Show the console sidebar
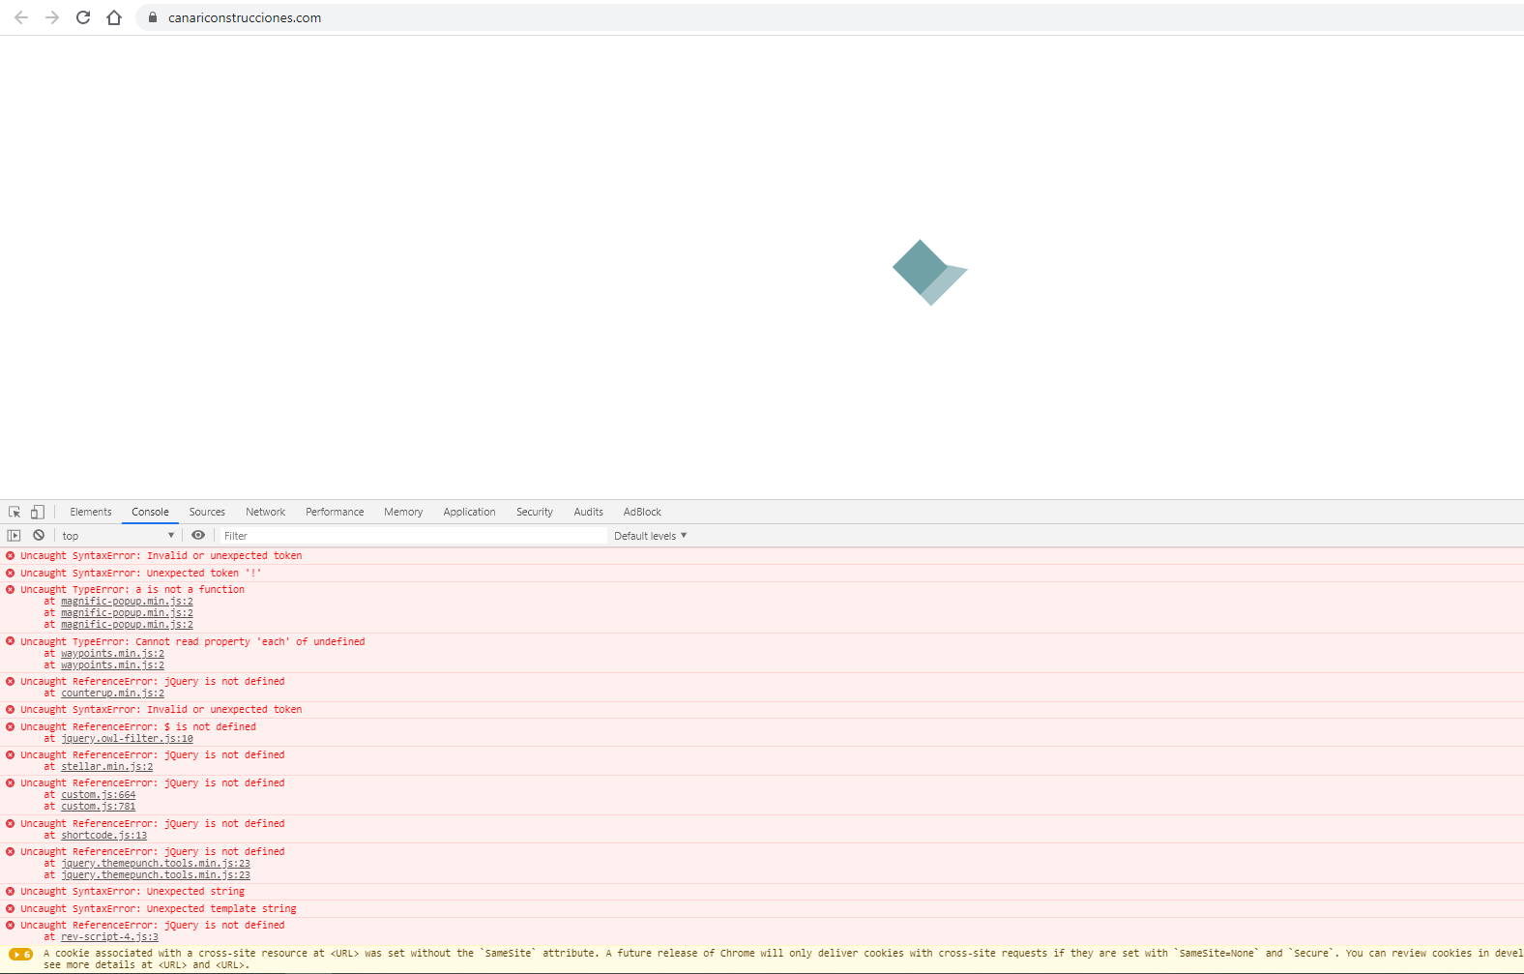Screen dimensions: 1524x974 14,535
